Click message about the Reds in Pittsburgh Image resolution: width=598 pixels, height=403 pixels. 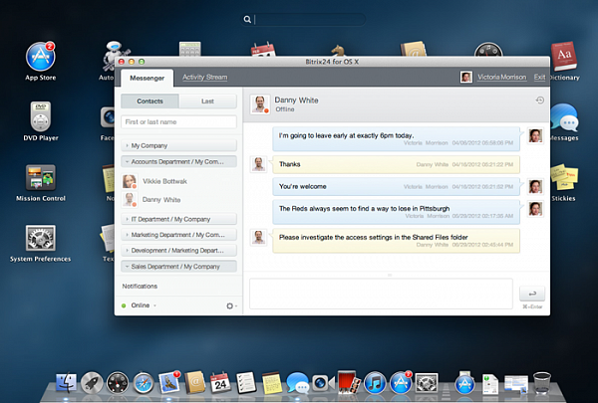pyautogui.click(x=397, y=212)
